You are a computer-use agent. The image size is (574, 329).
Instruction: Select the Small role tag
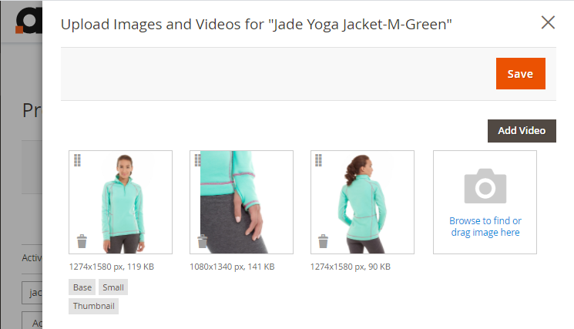tap(113, 287)
